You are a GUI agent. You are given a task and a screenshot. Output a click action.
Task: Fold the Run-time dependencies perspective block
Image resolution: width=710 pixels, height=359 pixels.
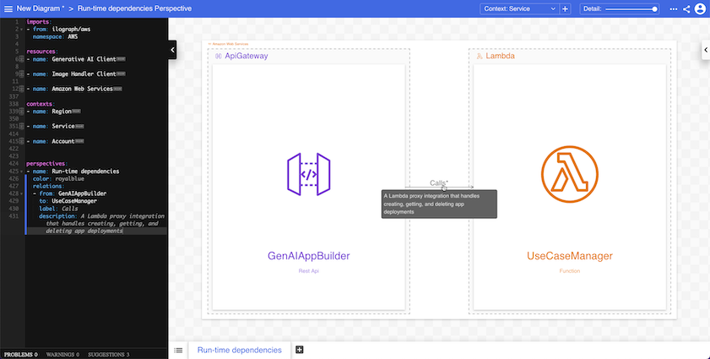21,171
